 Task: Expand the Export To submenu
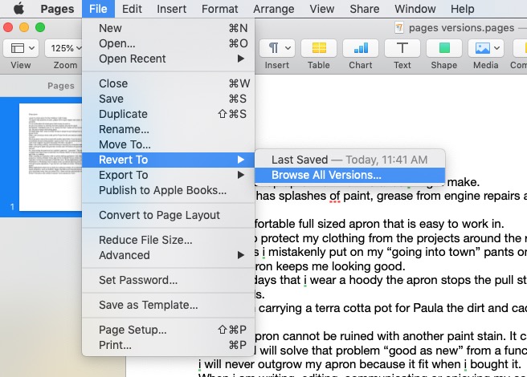169,175
